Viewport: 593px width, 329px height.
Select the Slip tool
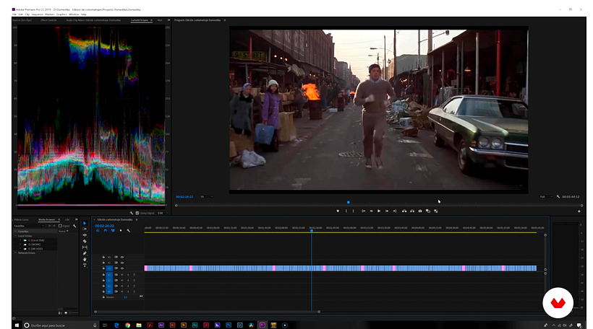click(x=85, y=247)
